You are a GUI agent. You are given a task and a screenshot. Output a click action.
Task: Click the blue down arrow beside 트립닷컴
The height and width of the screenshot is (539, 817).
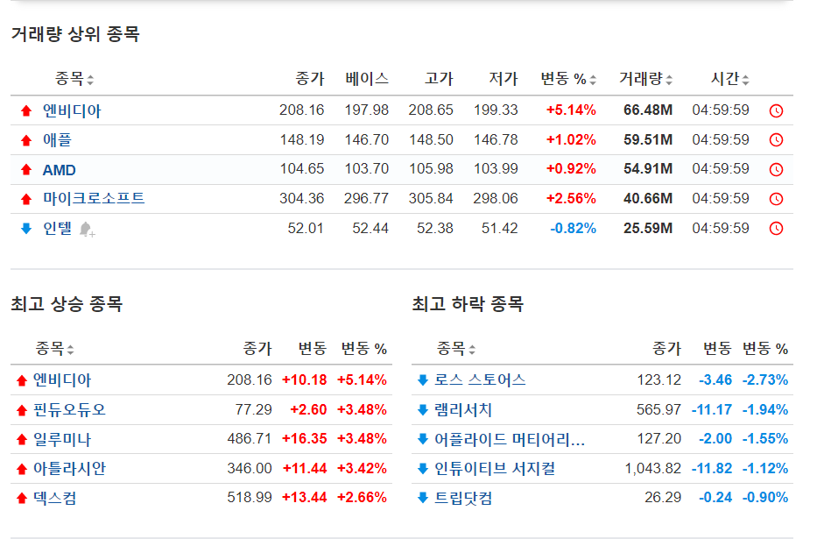pyautogui.click(x=423, y=498)
